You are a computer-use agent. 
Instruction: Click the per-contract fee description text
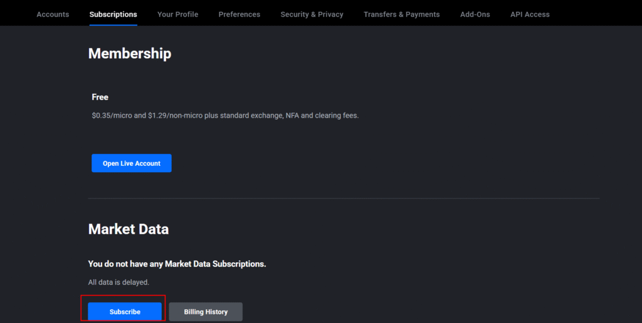(225, 116)
